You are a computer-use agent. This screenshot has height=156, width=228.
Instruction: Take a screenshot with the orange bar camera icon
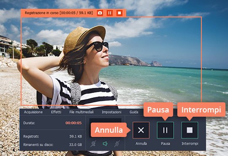[x=100, y=13]
